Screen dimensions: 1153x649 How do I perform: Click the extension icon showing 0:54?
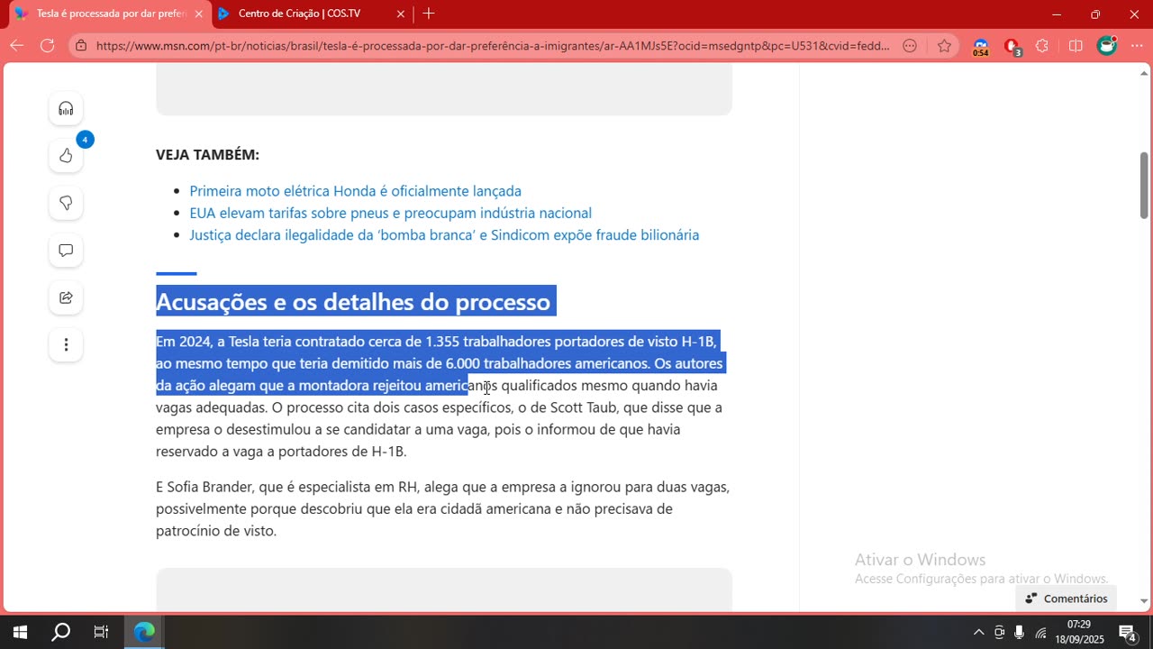point(981,46)
